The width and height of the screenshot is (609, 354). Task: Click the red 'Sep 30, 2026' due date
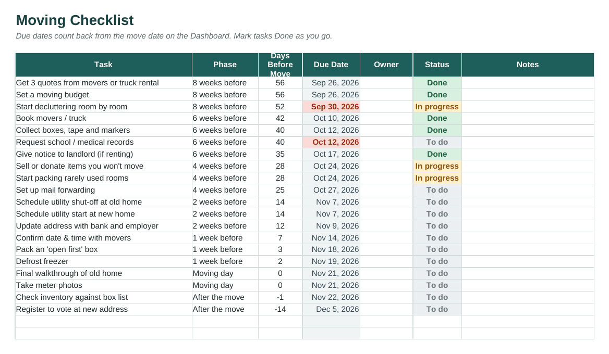pos(331,107)
